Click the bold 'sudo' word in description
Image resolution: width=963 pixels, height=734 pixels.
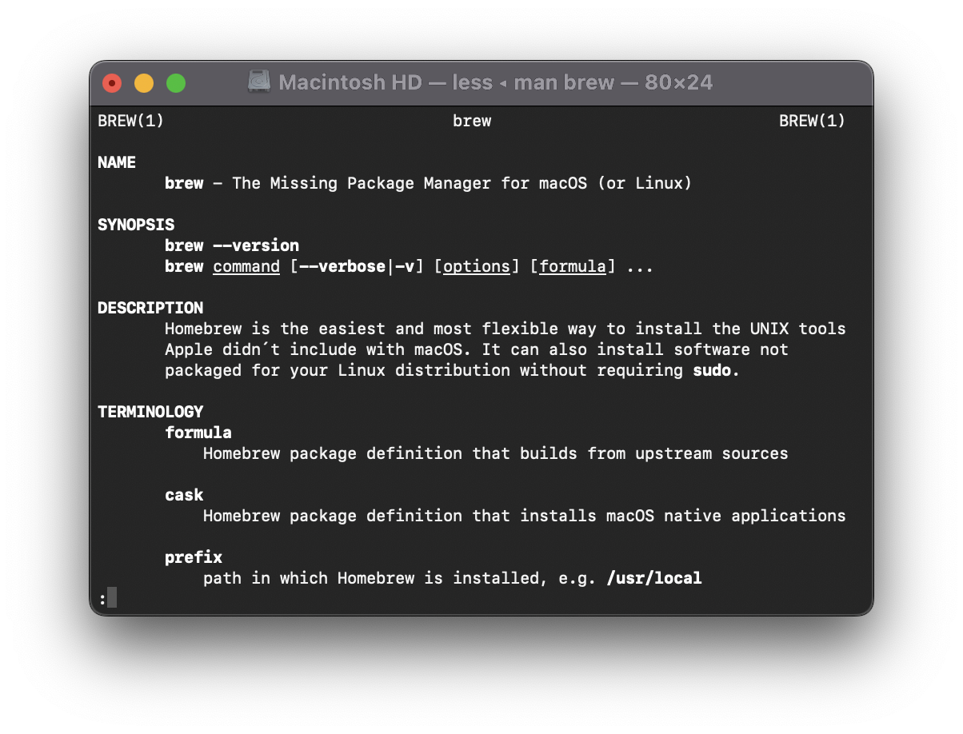712,370
